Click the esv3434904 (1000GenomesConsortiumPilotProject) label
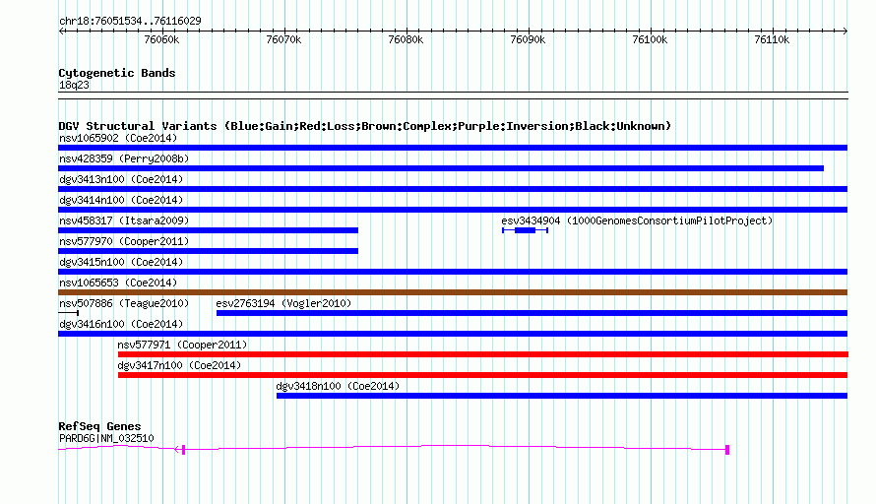 point(637,220)
